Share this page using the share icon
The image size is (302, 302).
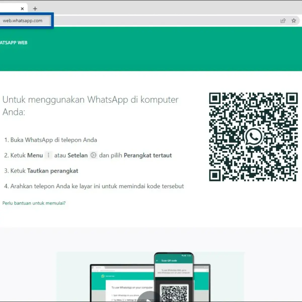[x=283, y=21]
